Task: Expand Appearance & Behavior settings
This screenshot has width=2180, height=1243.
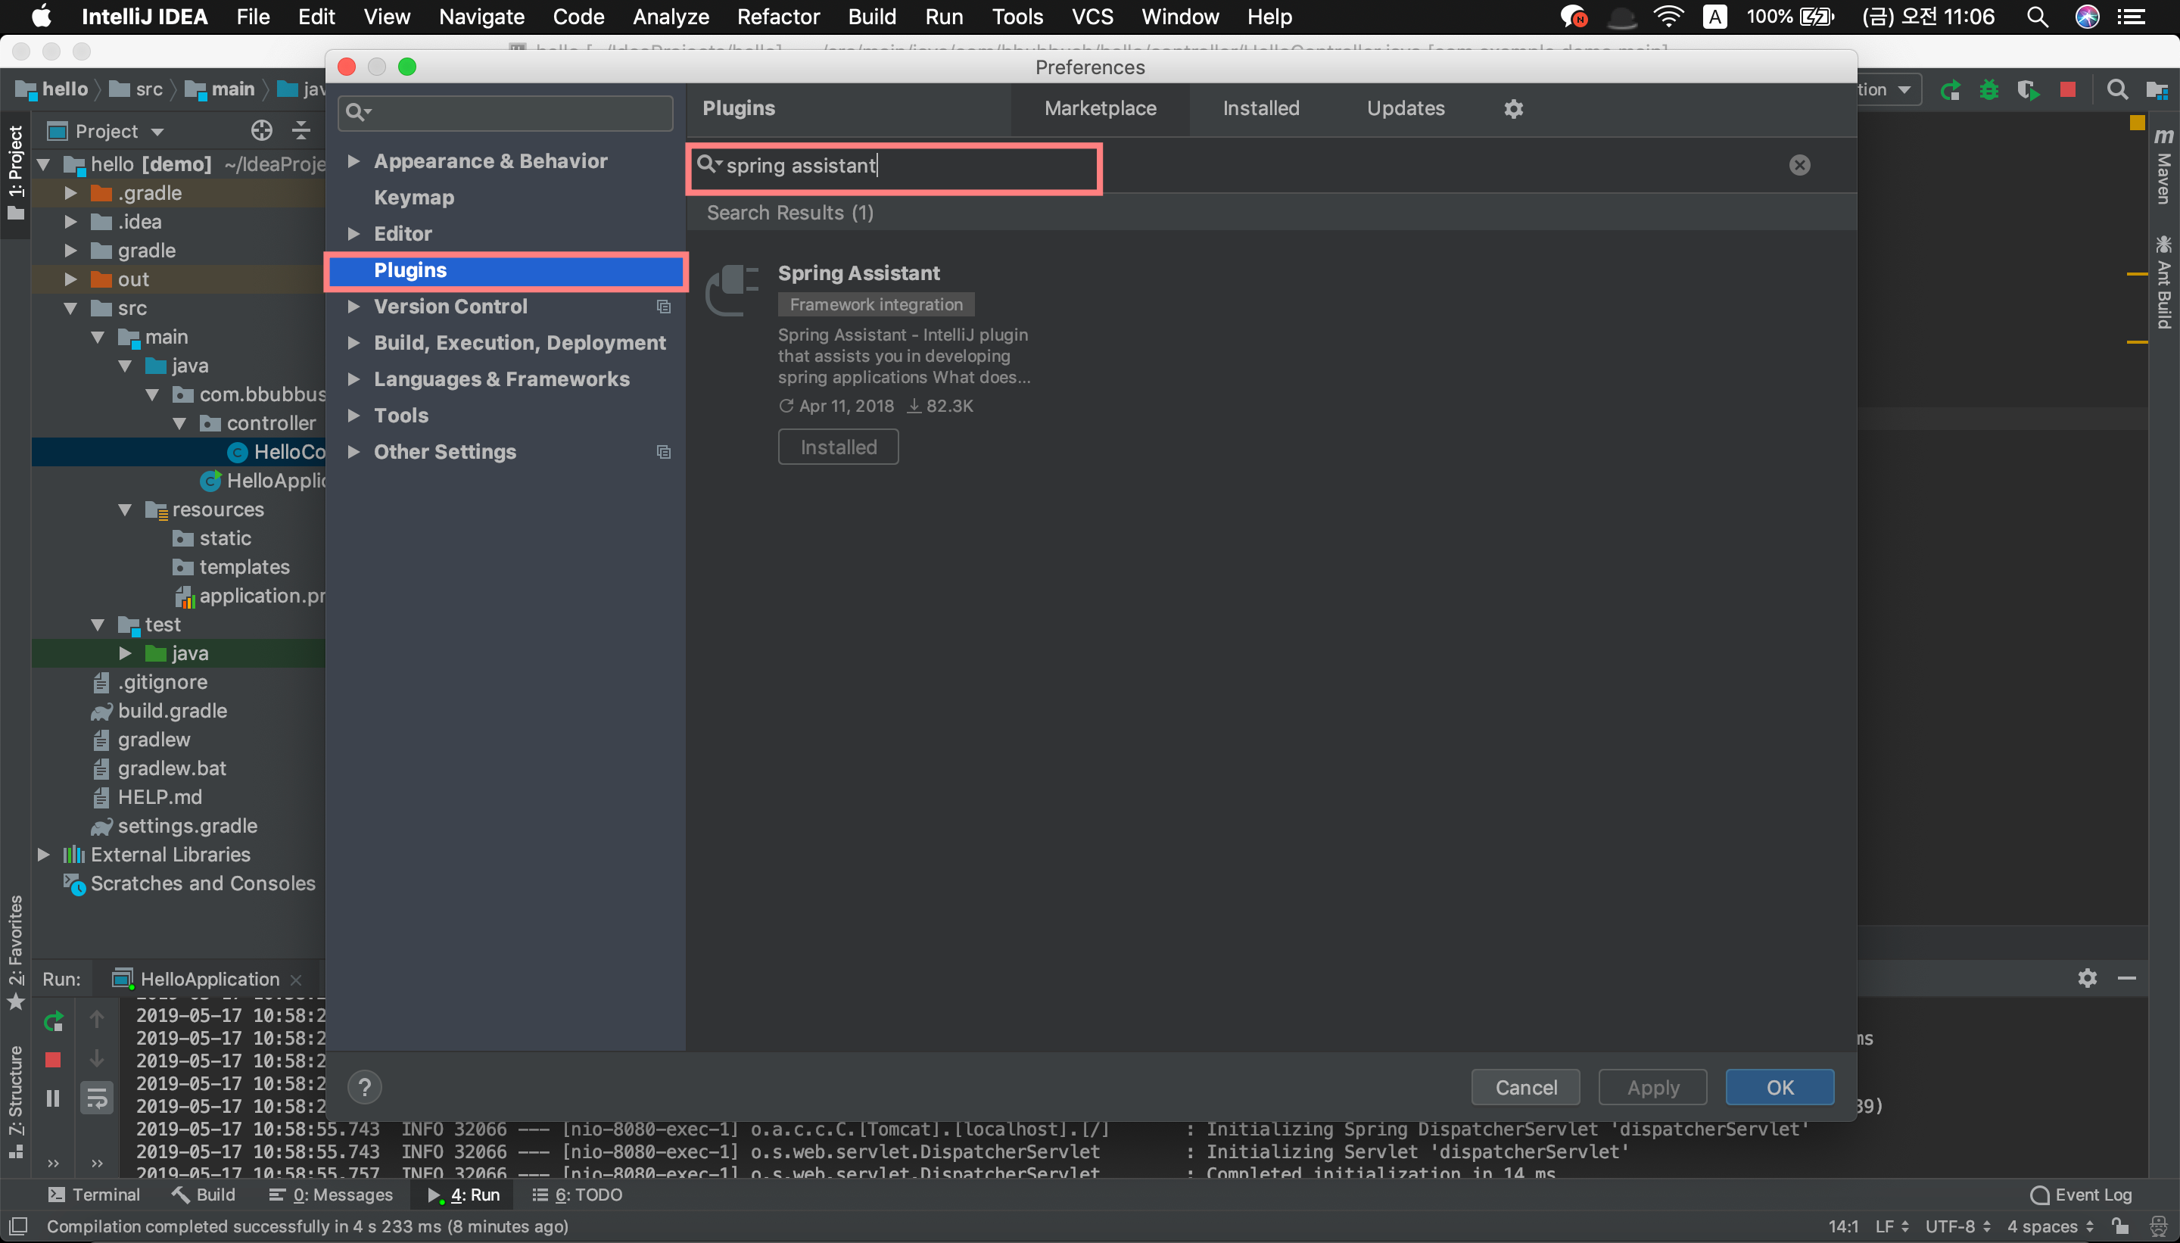Action: [x=353, y=160]
